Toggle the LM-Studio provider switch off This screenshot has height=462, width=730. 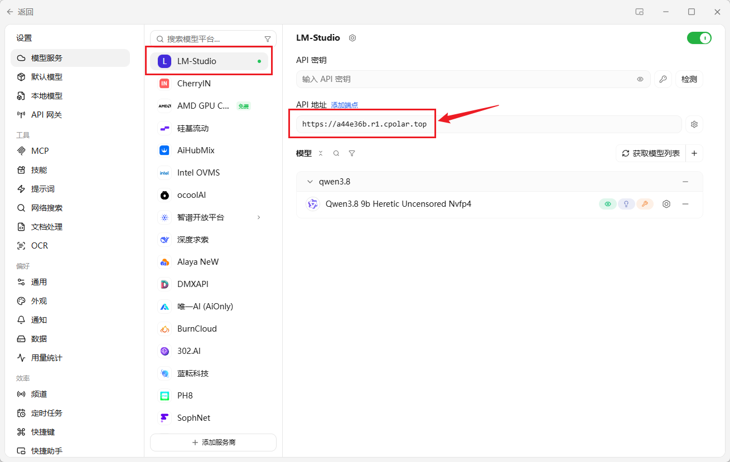pos(699,38)
